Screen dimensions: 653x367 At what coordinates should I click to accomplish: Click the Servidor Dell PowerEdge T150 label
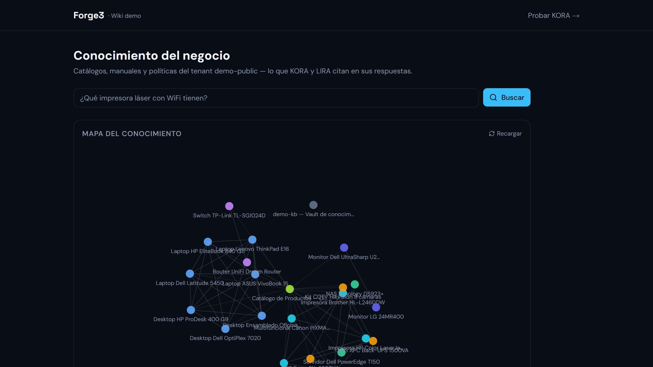[341, 362]
